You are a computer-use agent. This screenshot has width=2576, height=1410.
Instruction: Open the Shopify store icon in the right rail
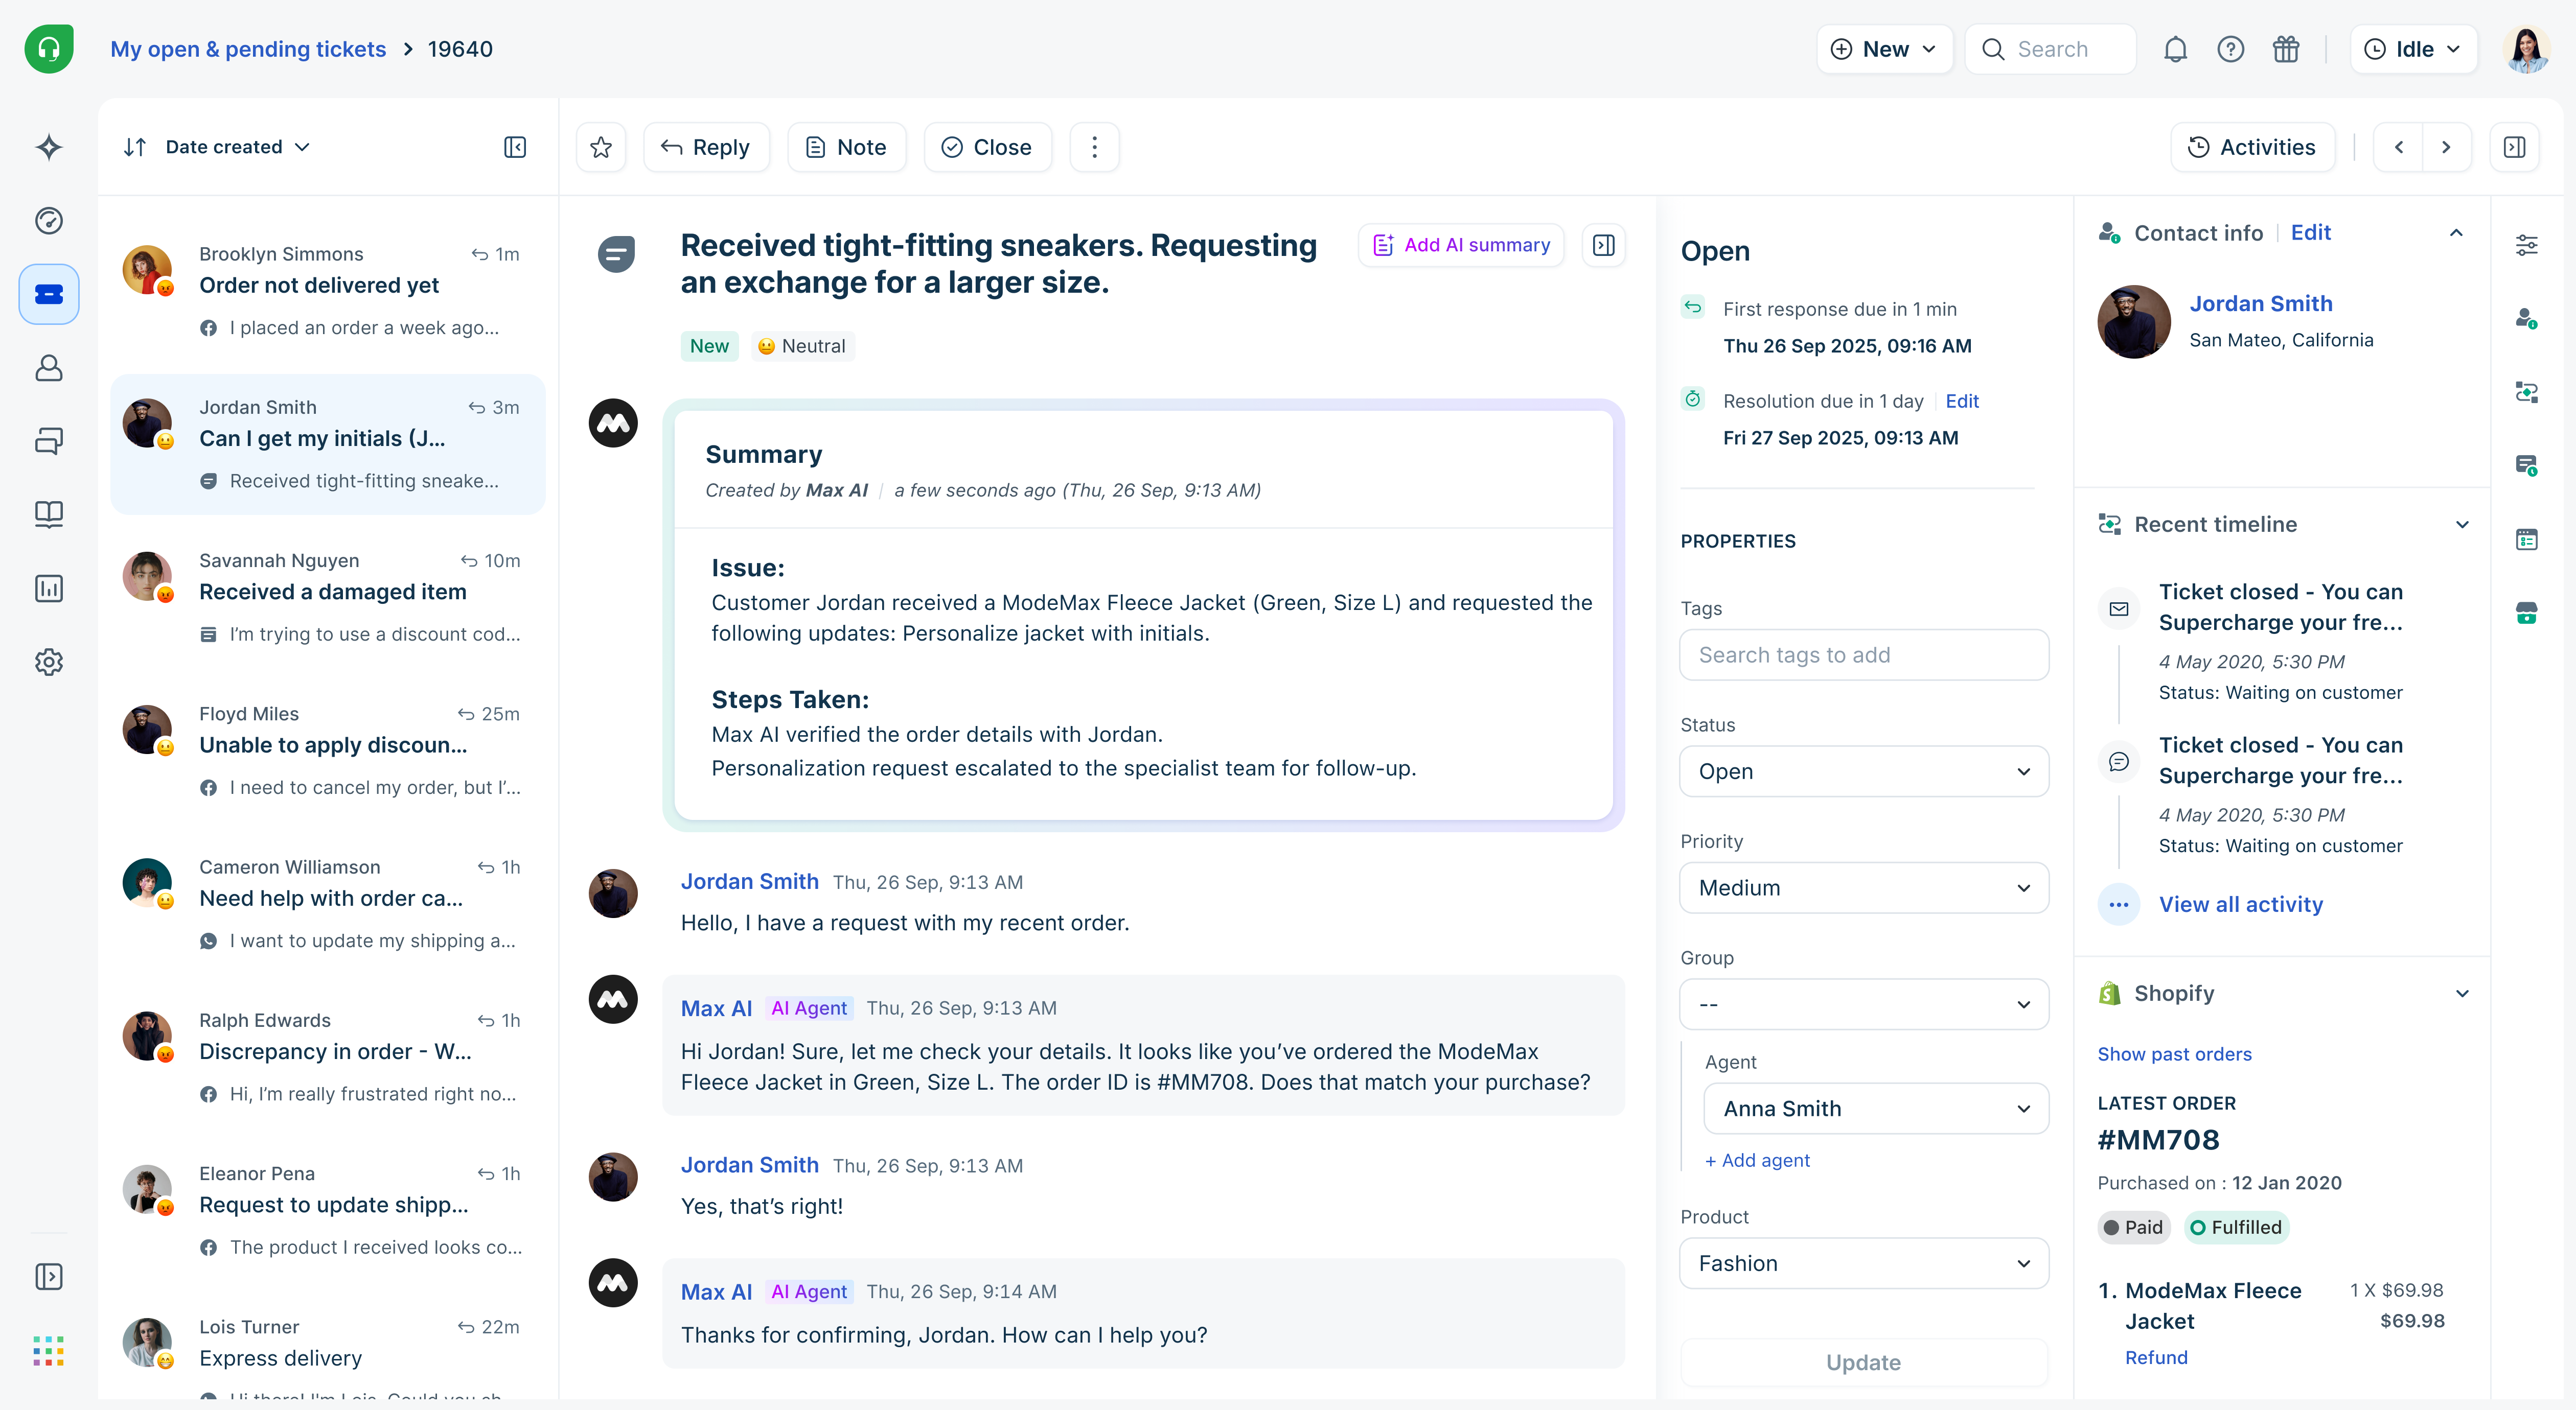pyautogui.click(x=2526, y=613)
